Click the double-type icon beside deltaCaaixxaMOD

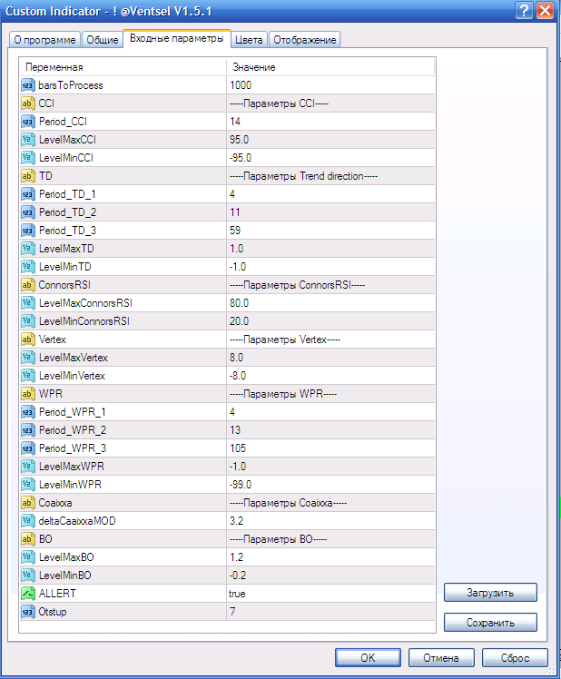click(x=28, y=521)
